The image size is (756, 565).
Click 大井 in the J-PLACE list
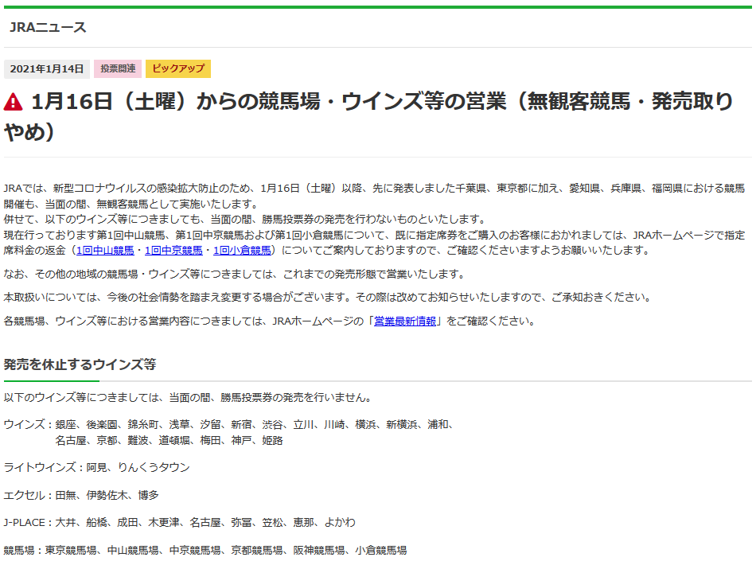pos(66,523)
